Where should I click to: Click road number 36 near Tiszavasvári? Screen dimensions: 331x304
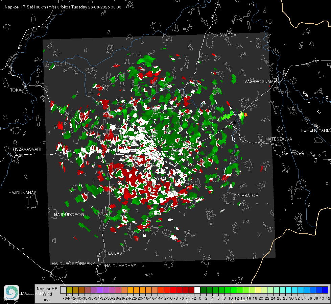click(21, 155)
